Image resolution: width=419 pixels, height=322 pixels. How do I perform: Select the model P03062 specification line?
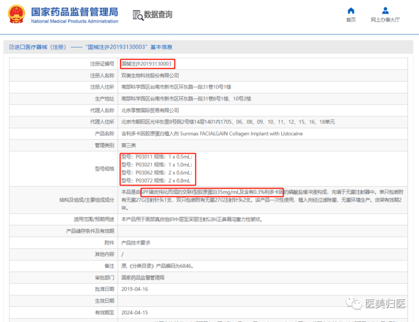pyautogui.click(x=157, y=173)
